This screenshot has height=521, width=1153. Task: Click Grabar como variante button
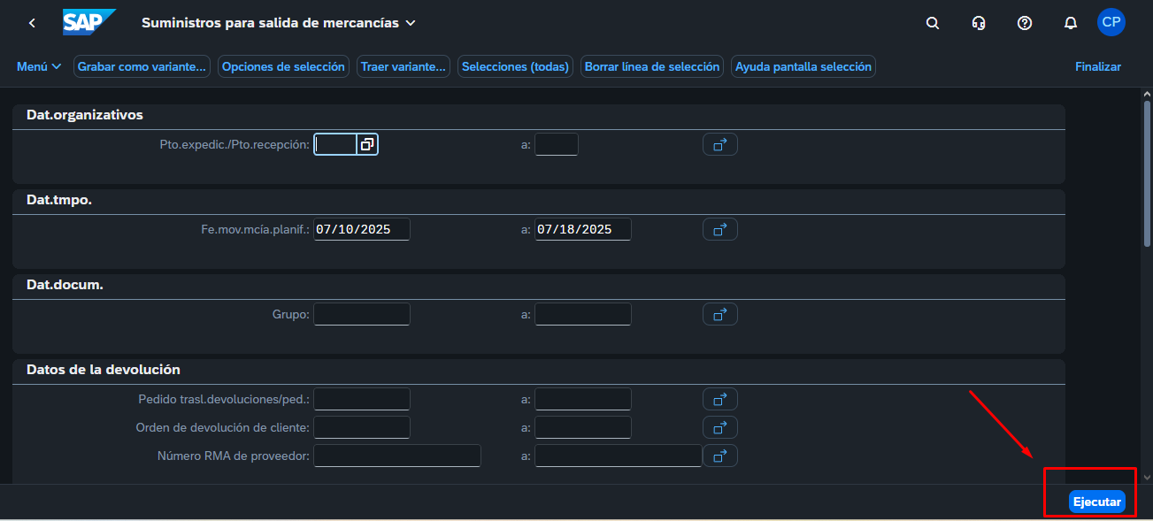(142, 66)
